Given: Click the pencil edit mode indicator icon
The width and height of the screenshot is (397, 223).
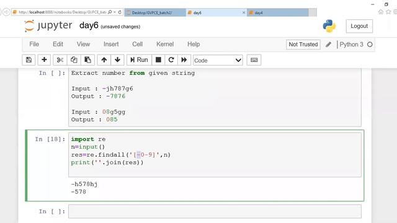Looking at the screenshot, I should tap(328, 45).
